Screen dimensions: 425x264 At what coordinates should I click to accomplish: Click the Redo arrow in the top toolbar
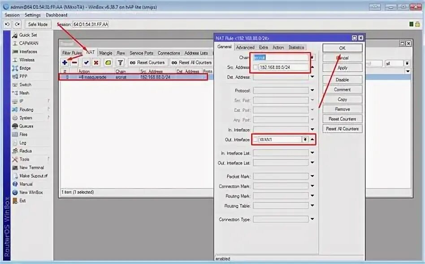coord(17,24)
